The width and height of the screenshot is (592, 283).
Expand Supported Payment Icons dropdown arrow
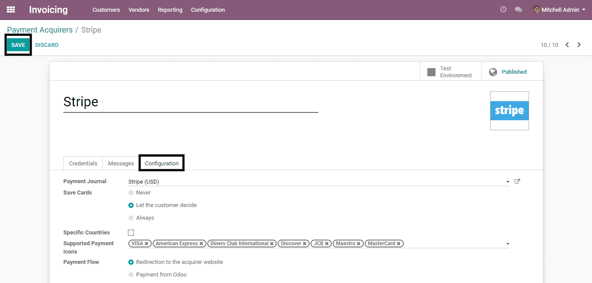pyautogui.click(x=507, y=244)
